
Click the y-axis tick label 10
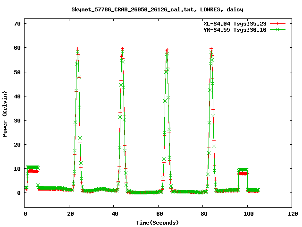pyautogui.click(x=17, y=169)
